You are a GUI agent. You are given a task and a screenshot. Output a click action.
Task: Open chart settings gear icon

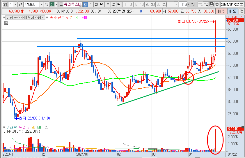(217, 4)
